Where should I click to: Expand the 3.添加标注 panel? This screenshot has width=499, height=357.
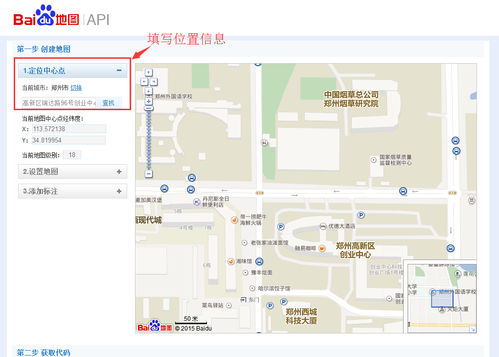click(119, 191)
